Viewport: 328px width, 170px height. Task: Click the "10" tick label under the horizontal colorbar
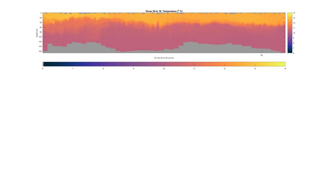pos(164,69)
